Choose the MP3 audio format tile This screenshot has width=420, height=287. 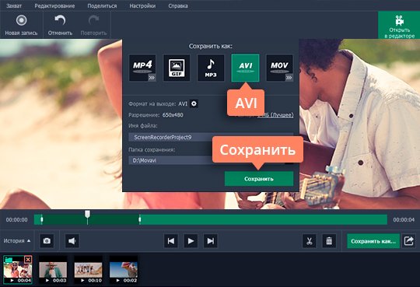(x=211, y=68)
